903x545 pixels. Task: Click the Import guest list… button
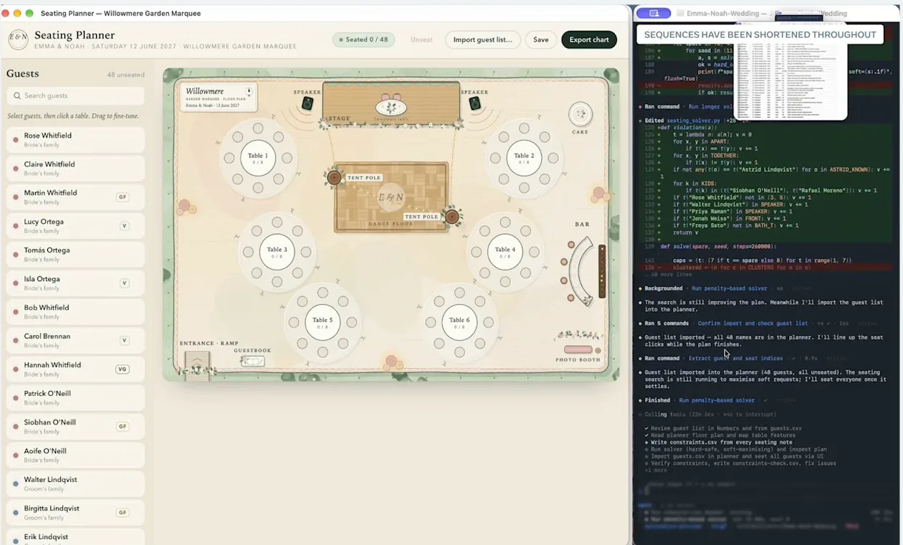point(483,39)
